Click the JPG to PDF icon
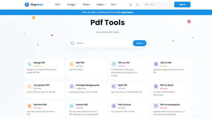The height and width of the screenshot is (119, 212). coord(156,64)
